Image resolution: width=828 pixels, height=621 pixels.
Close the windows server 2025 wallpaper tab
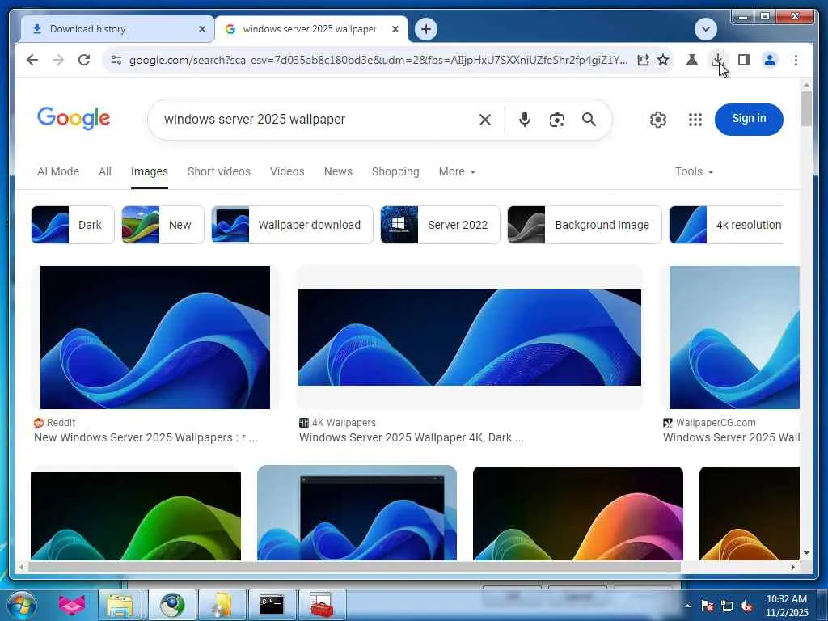coord(395,29)
